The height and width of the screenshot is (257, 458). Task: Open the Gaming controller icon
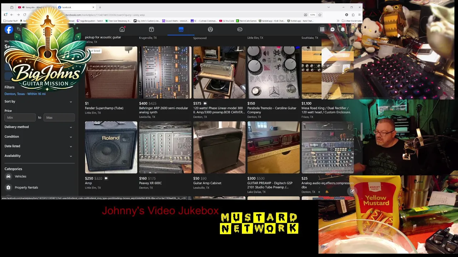(x=240, y=29)
